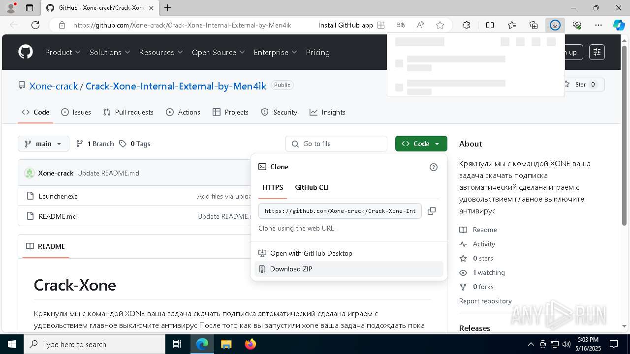Expand the Resources menu
Screen dimensions: 630x354
pyautogui.click(x=161, y=52)
